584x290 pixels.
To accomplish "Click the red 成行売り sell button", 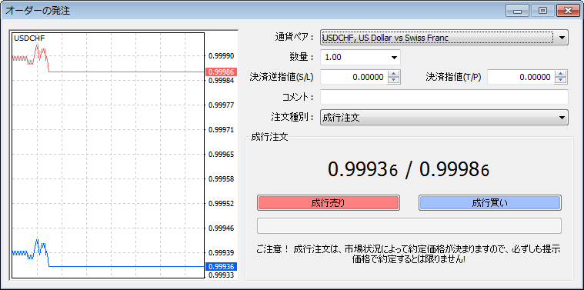I will (328, 203).
